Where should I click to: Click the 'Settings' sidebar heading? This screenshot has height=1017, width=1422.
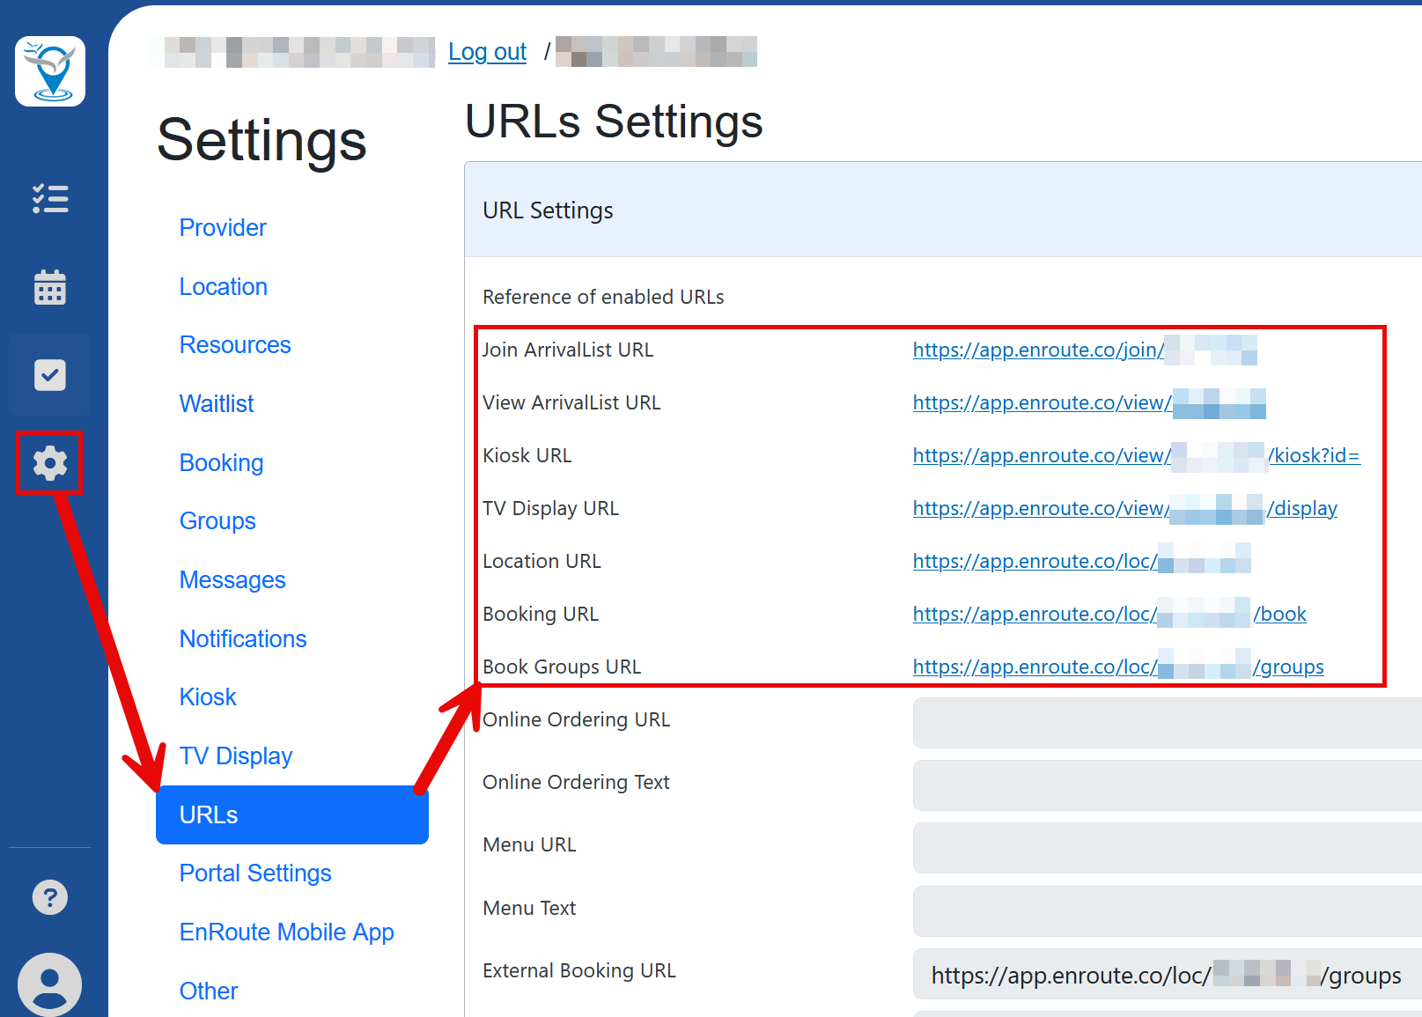(262, 140)
